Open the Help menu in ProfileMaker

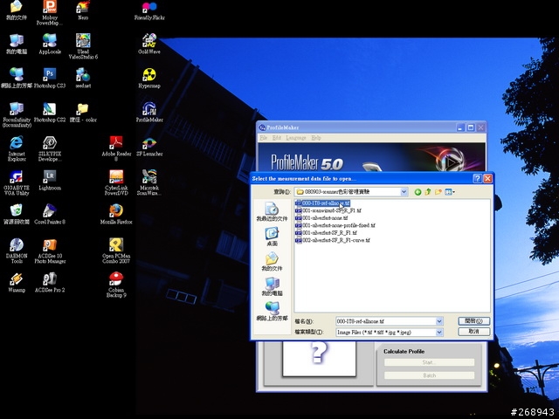click(x=316, y=138)
